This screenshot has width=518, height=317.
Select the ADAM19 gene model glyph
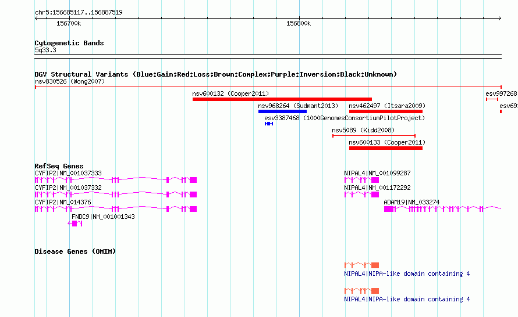click(443, 209)
